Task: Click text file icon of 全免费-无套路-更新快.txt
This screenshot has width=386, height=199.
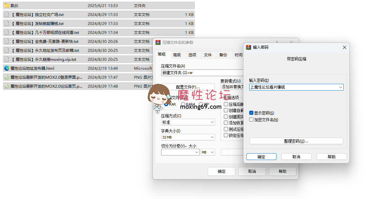Action: (6, 41)
